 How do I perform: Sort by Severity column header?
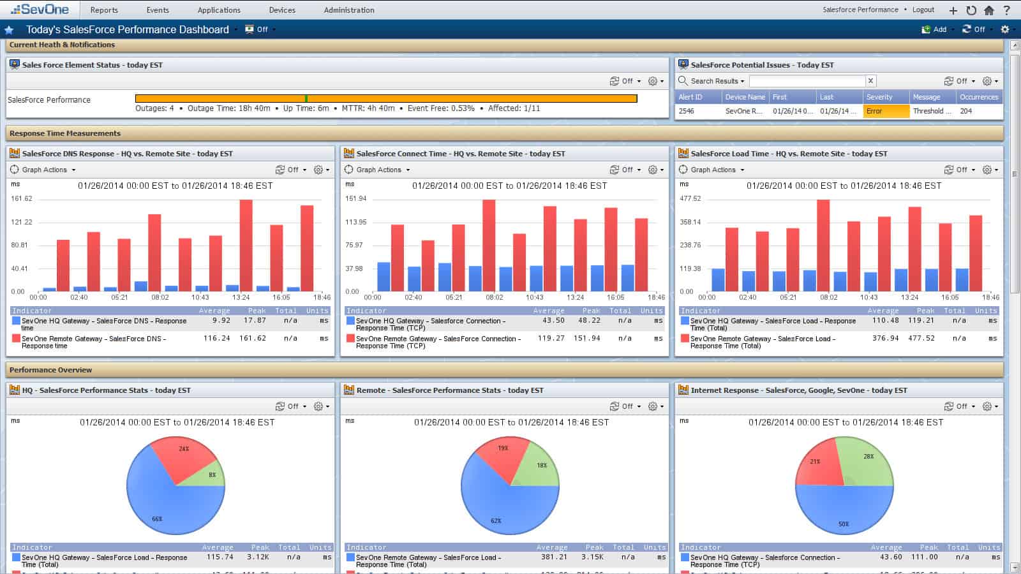click(x=886, y=97)
